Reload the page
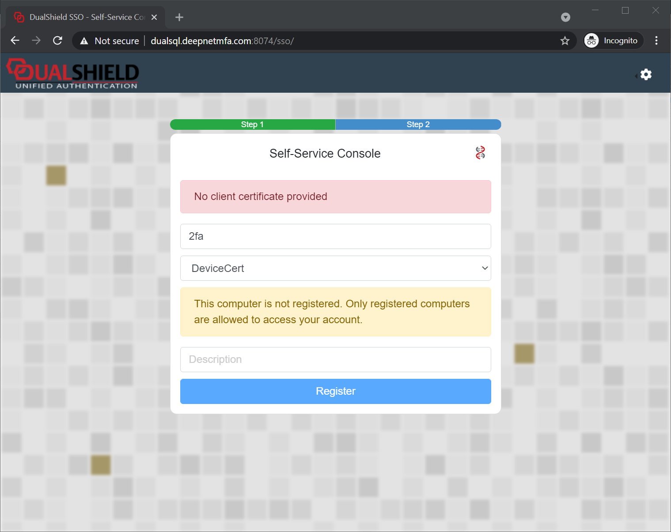The width and height of the screenshot is (671, 532). (x=57, y=41)
